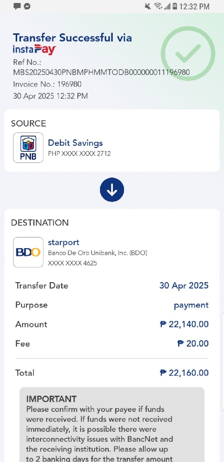Tap the Wi-Fi status icon

pyautogui.click(x=158, y=6)
